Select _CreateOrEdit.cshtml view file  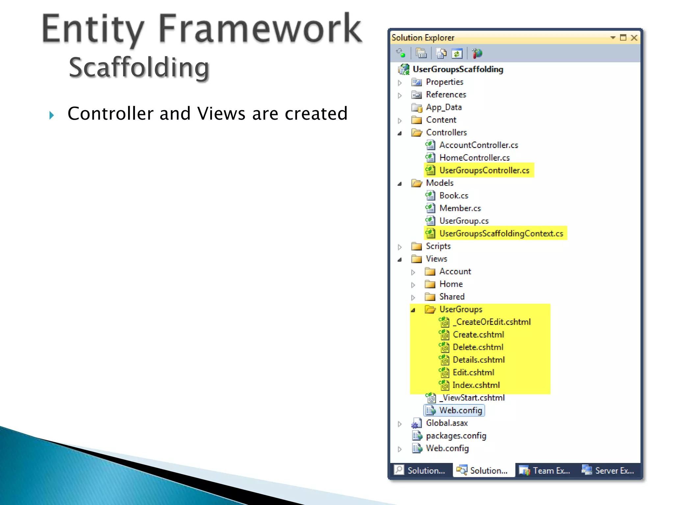click(492, 322)
